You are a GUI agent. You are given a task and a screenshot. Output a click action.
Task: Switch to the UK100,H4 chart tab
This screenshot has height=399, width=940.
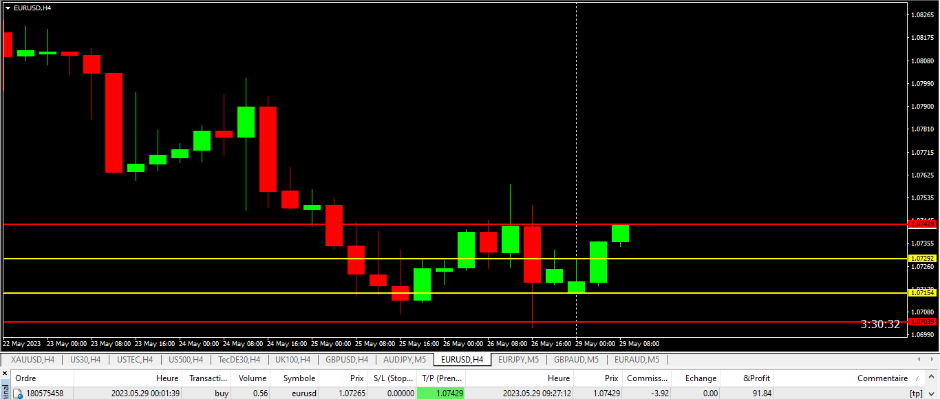[x=292, y=359]
